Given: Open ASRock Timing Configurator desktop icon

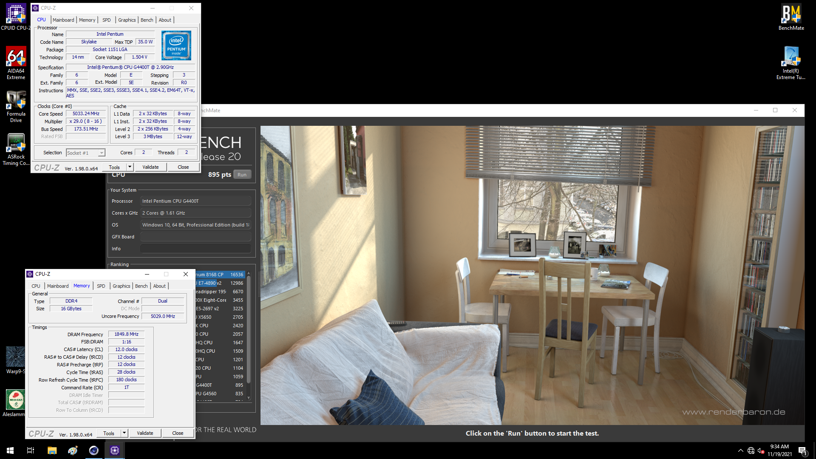Looking at the screenshot, I should pos(16,150).
